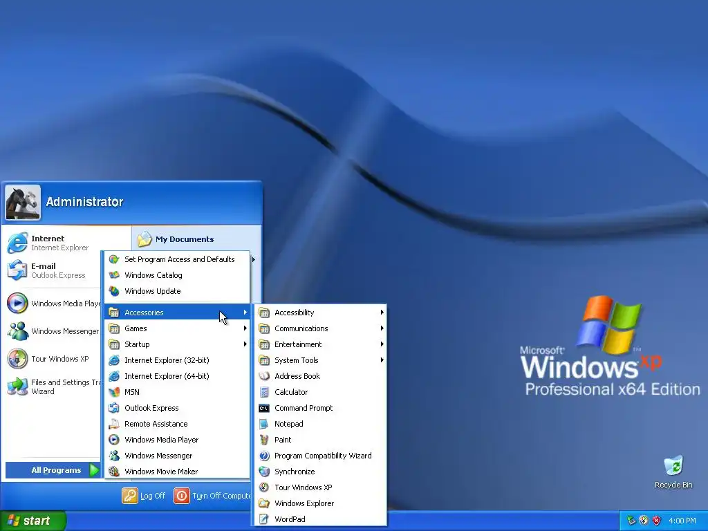Launch Windows Messenger from recent programs list
Viewport: 708px width, 531px height.
point(53,331)
